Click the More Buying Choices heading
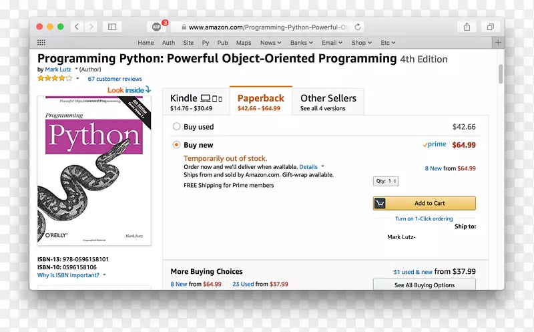This screenshot has width=534, height=332. [207, 272]
